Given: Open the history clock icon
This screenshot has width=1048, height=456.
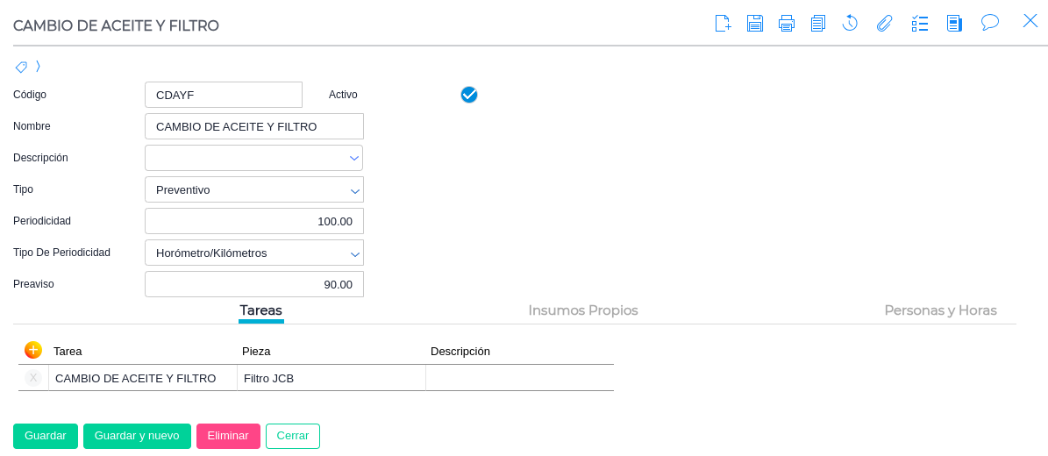Looking at the screenshot, I should point(850,24).
